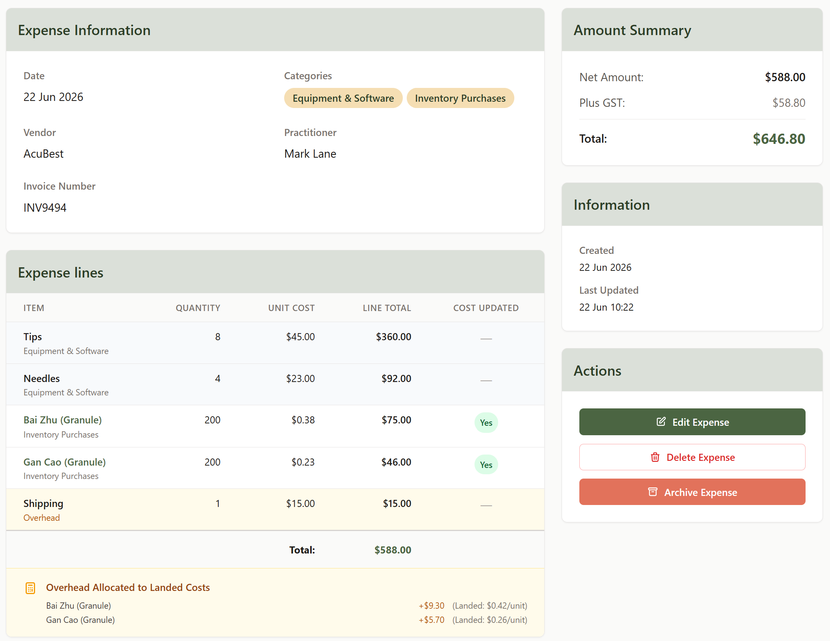The width and height of the screenshot is (830, 641).
Task: Click the $75.00 line total
Action: coord(396,420)
